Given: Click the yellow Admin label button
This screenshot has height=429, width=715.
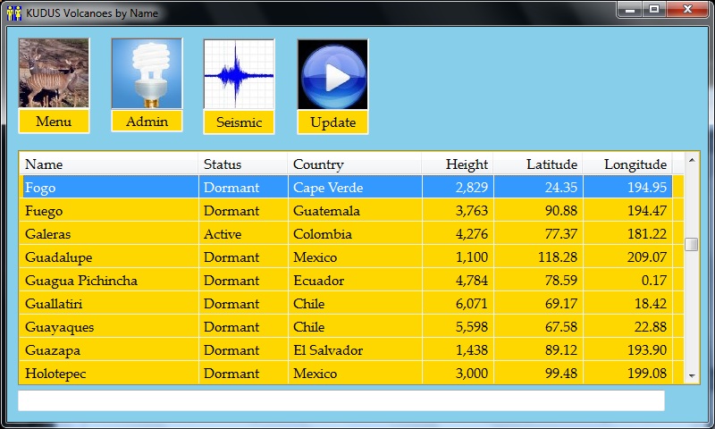Looking at the screenshot, I should point(147,121).
